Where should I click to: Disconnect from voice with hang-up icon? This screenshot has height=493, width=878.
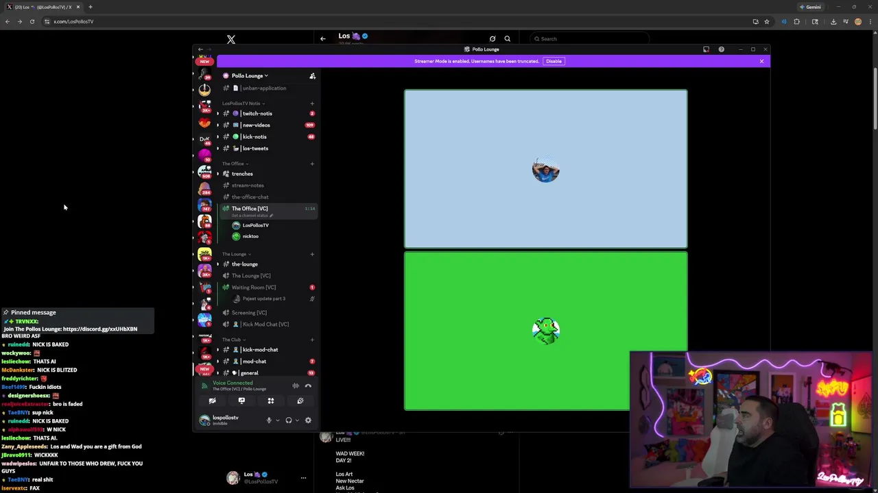308,386
